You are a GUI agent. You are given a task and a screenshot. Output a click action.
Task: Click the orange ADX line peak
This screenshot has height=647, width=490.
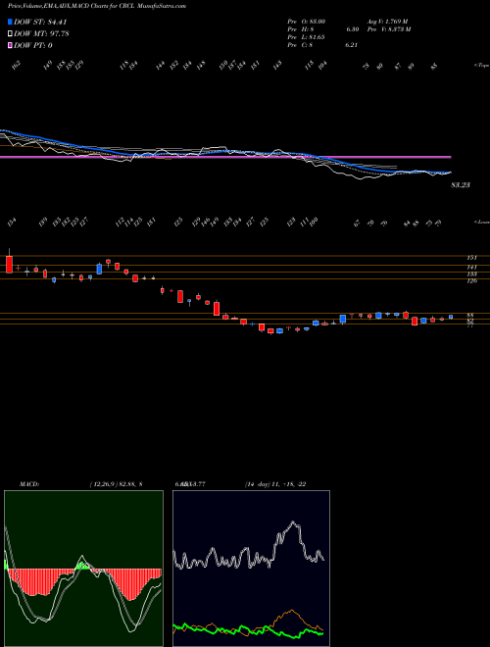pyautogui.click(x=292, y=611)
